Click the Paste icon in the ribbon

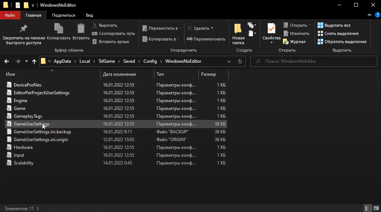point(81,29)
